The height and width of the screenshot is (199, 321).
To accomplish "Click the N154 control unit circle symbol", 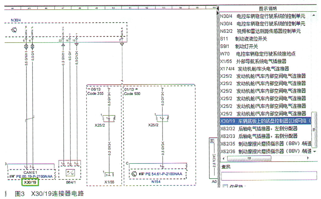I will pos(134,174).
